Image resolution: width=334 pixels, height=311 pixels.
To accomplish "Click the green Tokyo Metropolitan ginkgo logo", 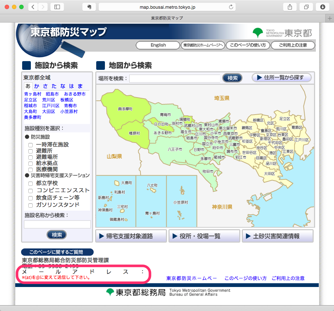I will (257, 33).
